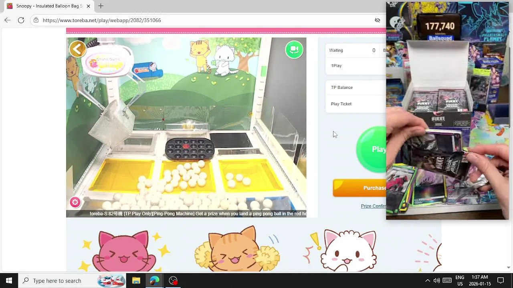Open File Explorer from the taskbar
Image resolution: width=513 pixels, height=288 pixels.
tap(136, 280)
